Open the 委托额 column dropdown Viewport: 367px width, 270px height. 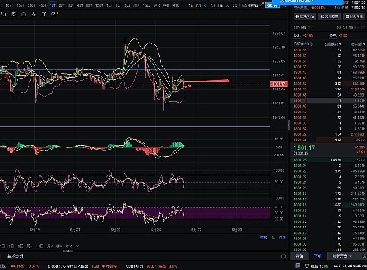click(x=355, y=44)
